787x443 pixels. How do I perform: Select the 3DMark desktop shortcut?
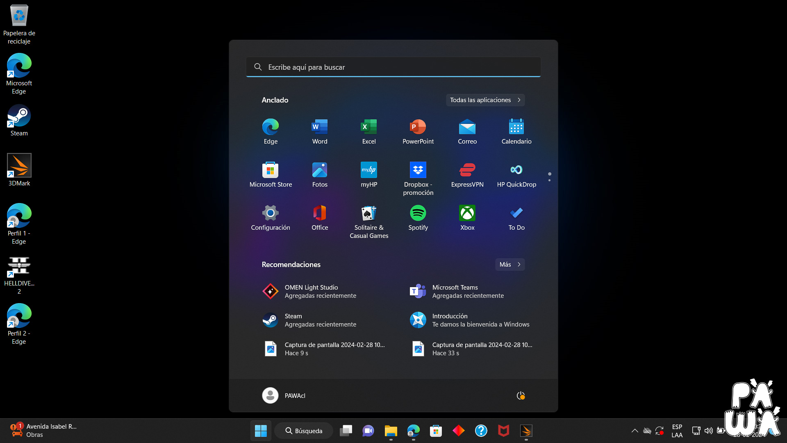pos(19,170)
